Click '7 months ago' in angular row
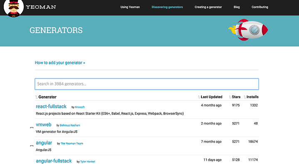The image size is (299, 164). click(211, 142)
